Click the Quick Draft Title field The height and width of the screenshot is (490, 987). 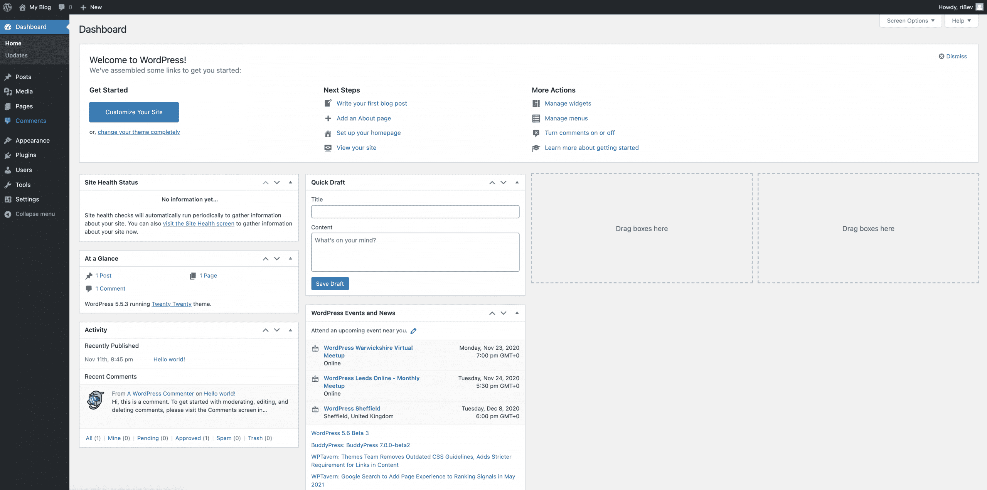point(415,212)
